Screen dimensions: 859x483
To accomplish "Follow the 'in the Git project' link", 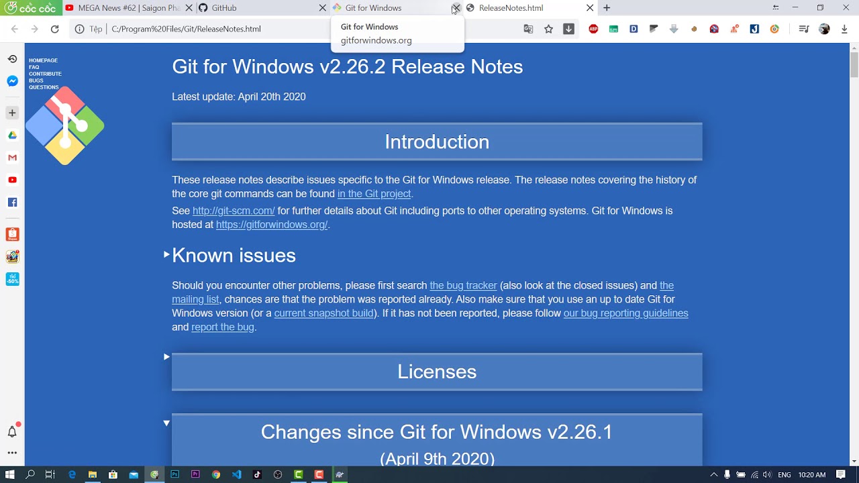I will [x=374, y=194].
